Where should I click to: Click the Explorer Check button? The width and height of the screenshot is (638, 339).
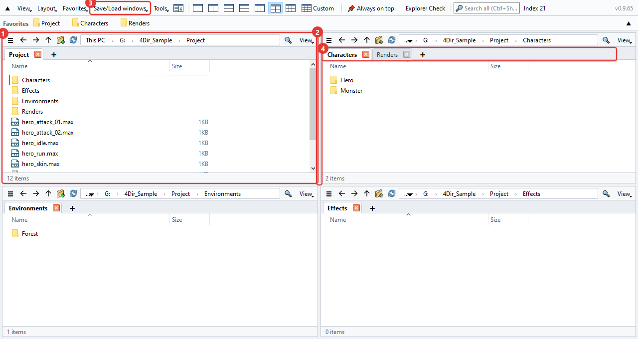pos(426,8)
